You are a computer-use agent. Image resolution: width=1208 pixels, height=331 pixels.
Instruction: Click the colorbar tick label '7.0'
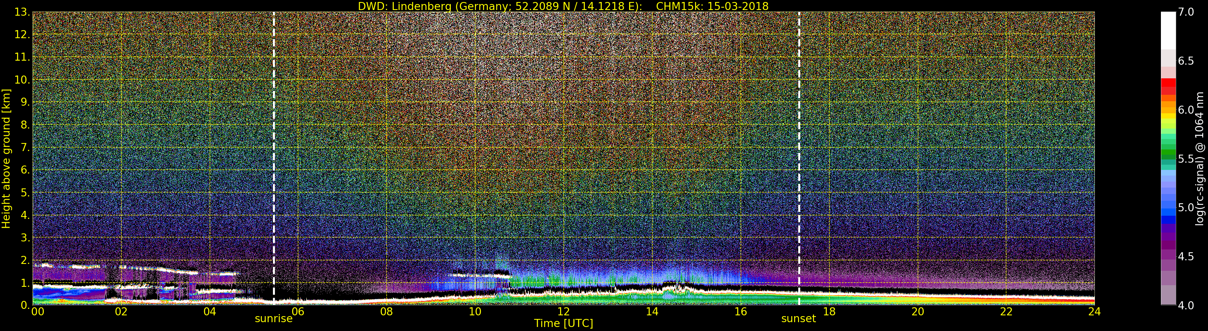(1186, 12)
